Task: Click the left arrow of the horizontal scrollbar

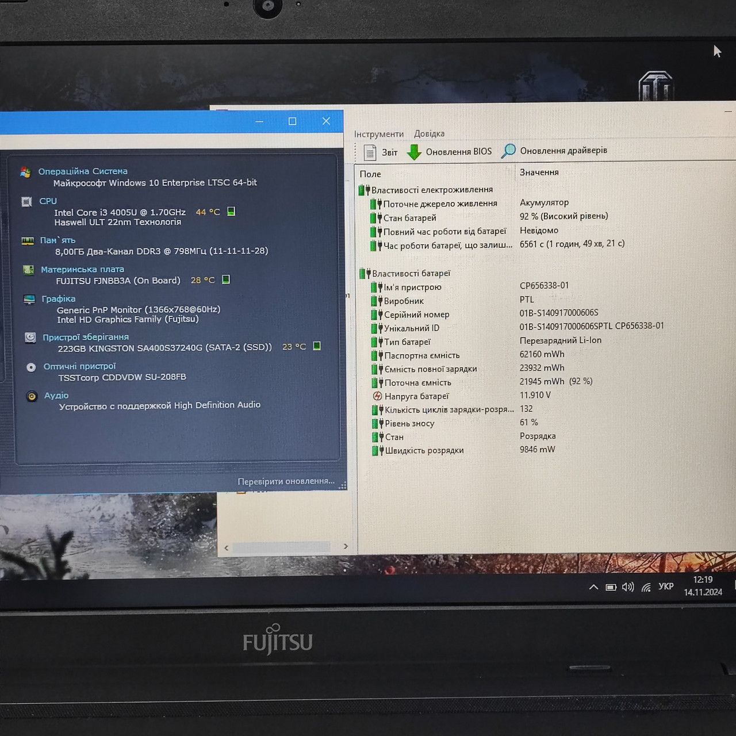Action: [x=227, y=548]
